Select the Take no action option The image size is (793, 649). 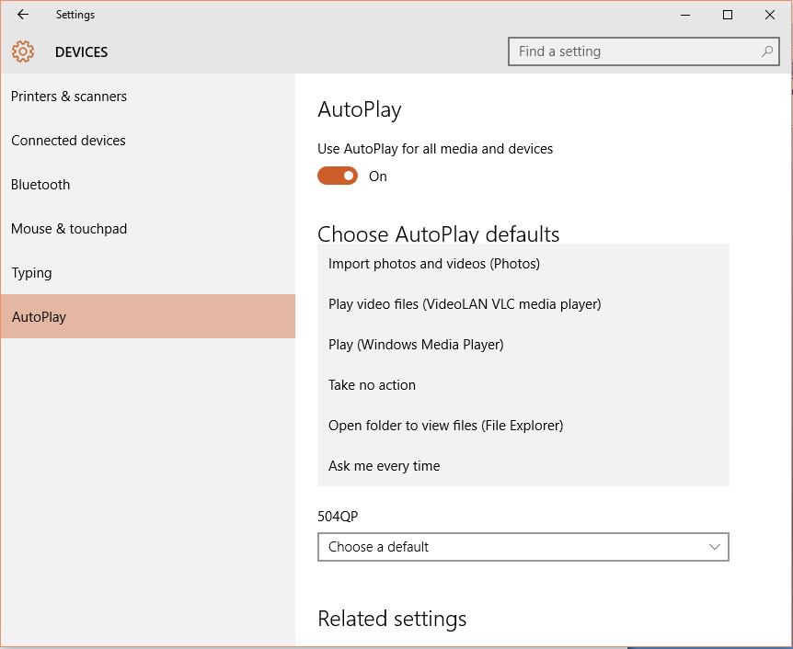pyautogui.click(x=372, y=385)
